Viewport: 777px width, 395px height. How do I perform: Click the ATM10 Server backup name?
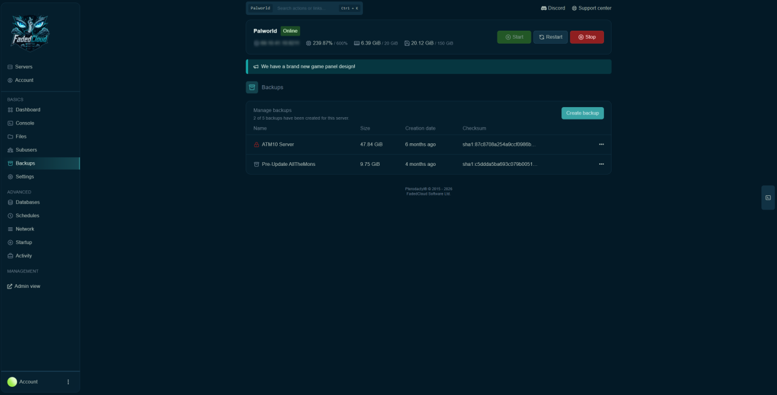(278, 145)
